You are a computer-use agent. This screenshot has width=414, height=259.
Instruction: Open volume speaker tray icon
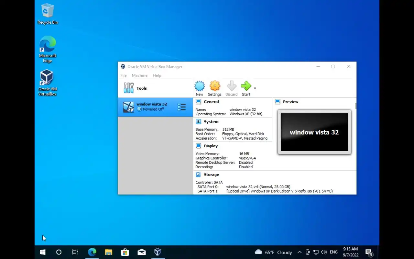[324, 252]
